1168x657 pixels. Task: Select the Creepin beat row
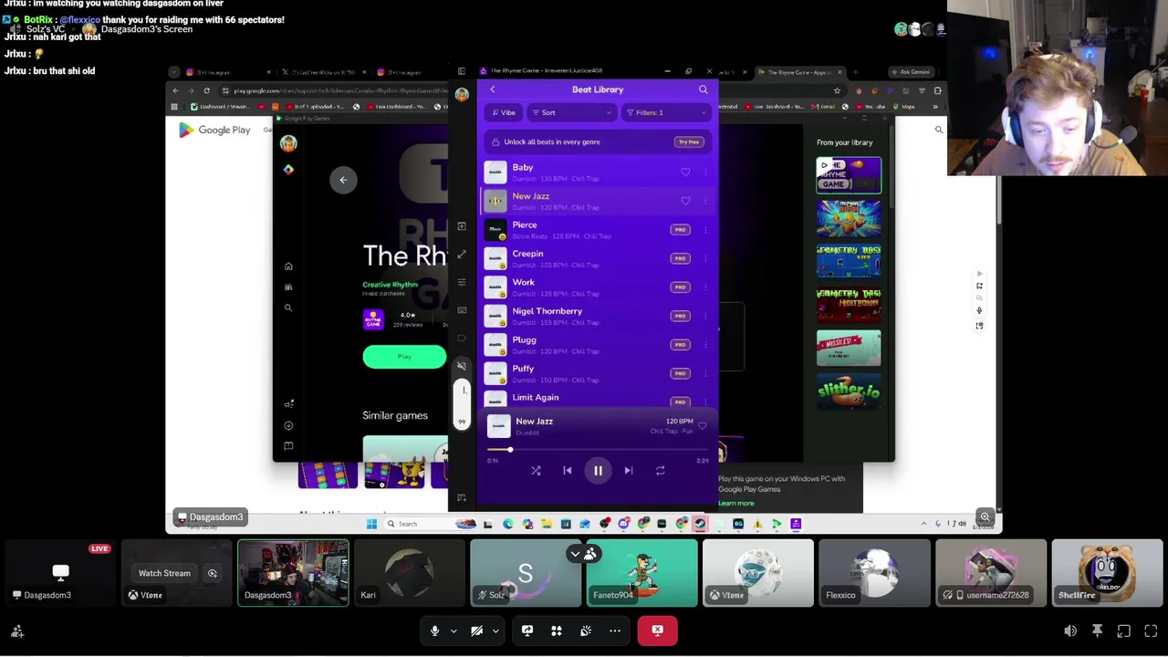(x=598, y=258)
